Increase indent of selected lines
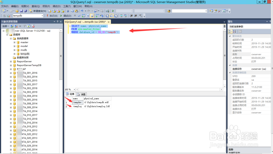Screen dimensions: 273x154 [135, 16]
